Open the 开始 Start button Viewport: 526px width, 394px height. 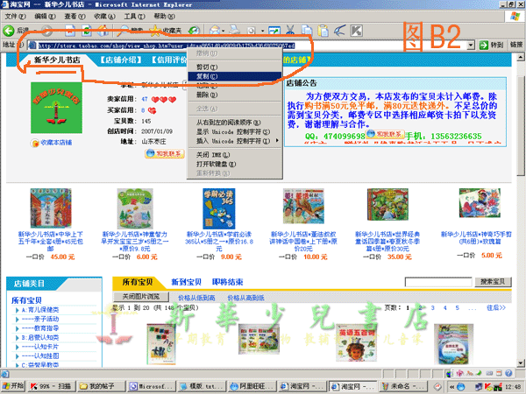tap(13, 386)
